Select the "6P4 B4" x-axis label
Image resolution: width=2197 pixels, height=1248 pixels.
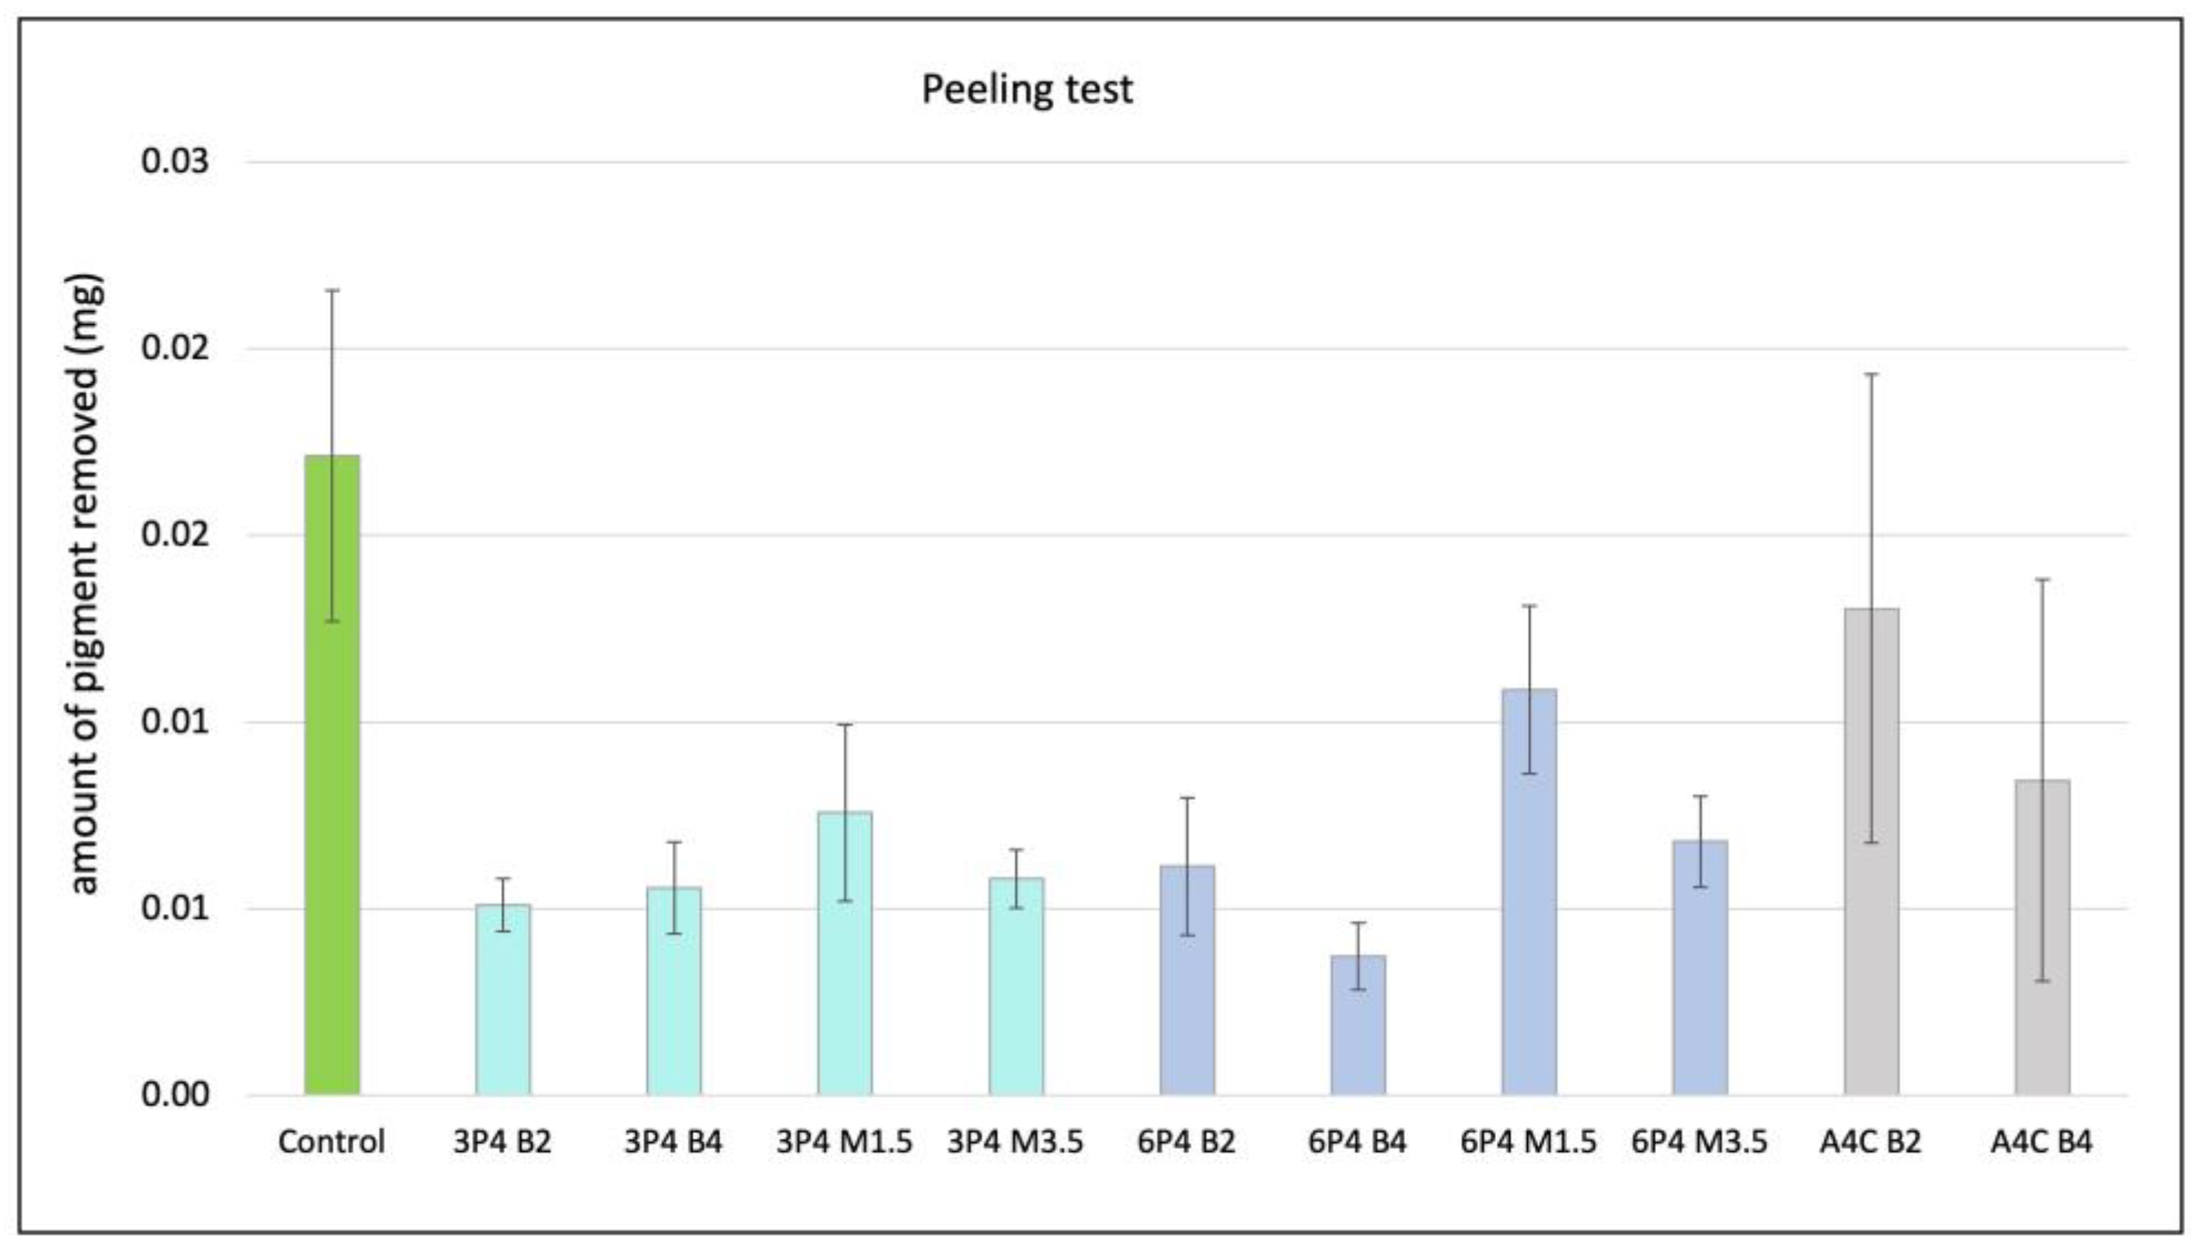point(1357,1143)
